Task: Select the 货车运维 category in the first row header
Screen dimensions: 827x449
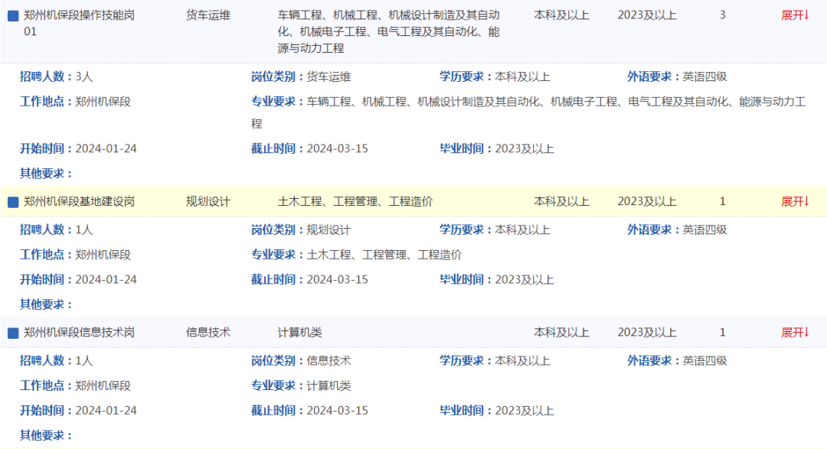Action: click(x=208, y=15)
